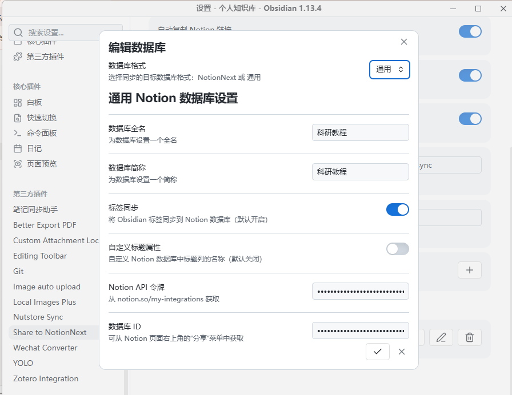Maximize the Obsidian settings window
The height and width of the screenshot is (395, 512).
pyautogui.click(x=478, y=9)
